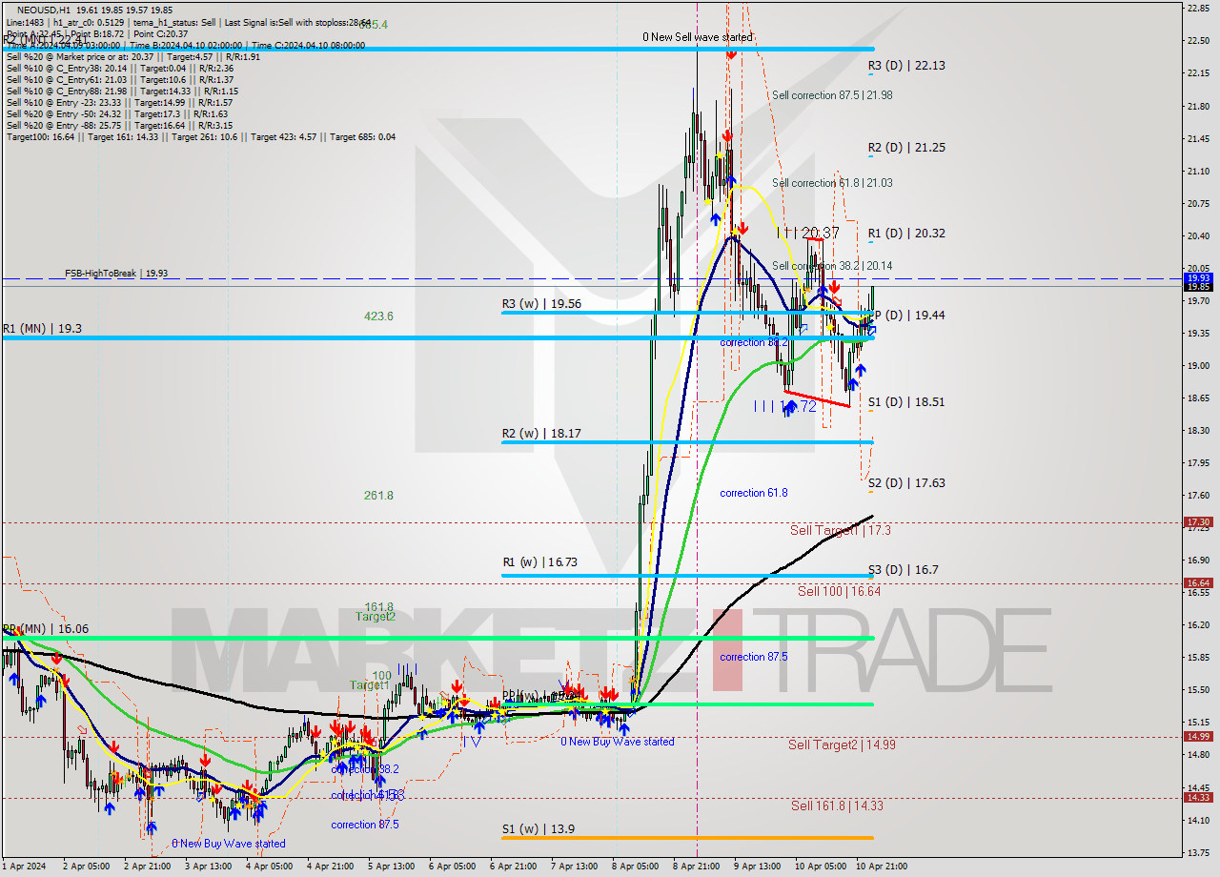Click the 'Sell Target2 | 14.99' label
Image resolution: width=1220 pixels, height=877 pixels.
point(842,744)
